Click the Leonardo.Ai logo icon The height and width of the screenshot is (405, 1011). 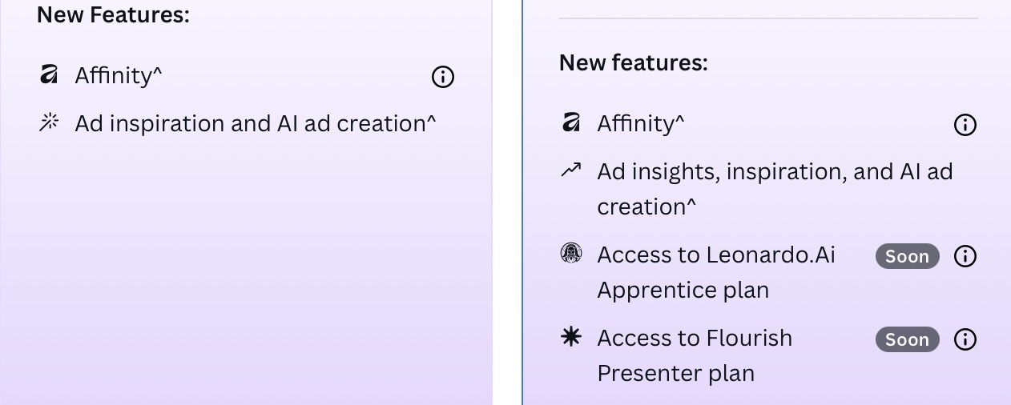tap(571, 255)
